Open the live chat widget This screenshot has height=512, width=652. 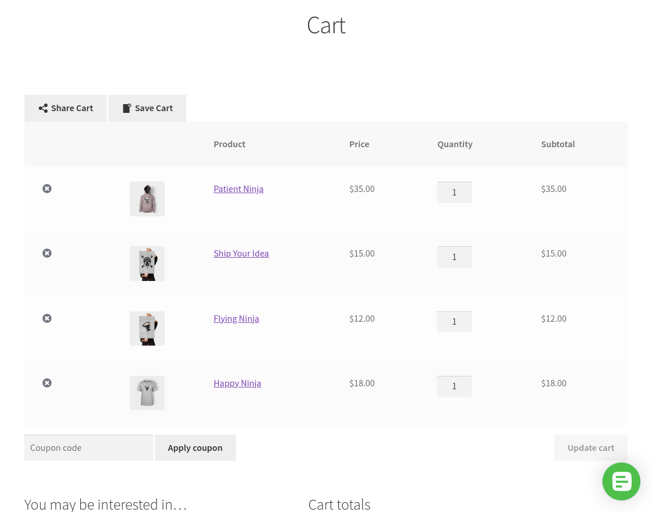(x=621, y=481)
